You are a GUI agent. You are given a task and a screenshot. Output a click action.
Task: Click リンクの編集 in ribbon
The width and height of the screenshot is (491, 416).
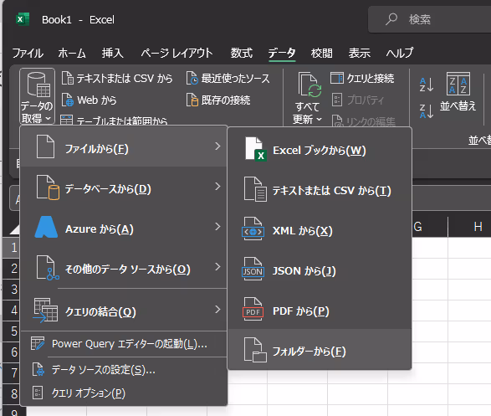click(x=363, y=121)
